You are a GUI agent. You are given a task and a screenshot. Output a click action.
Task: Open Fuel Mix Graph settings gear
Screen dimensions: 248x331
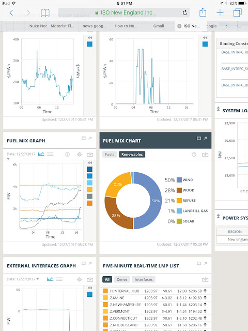[79, 155]
